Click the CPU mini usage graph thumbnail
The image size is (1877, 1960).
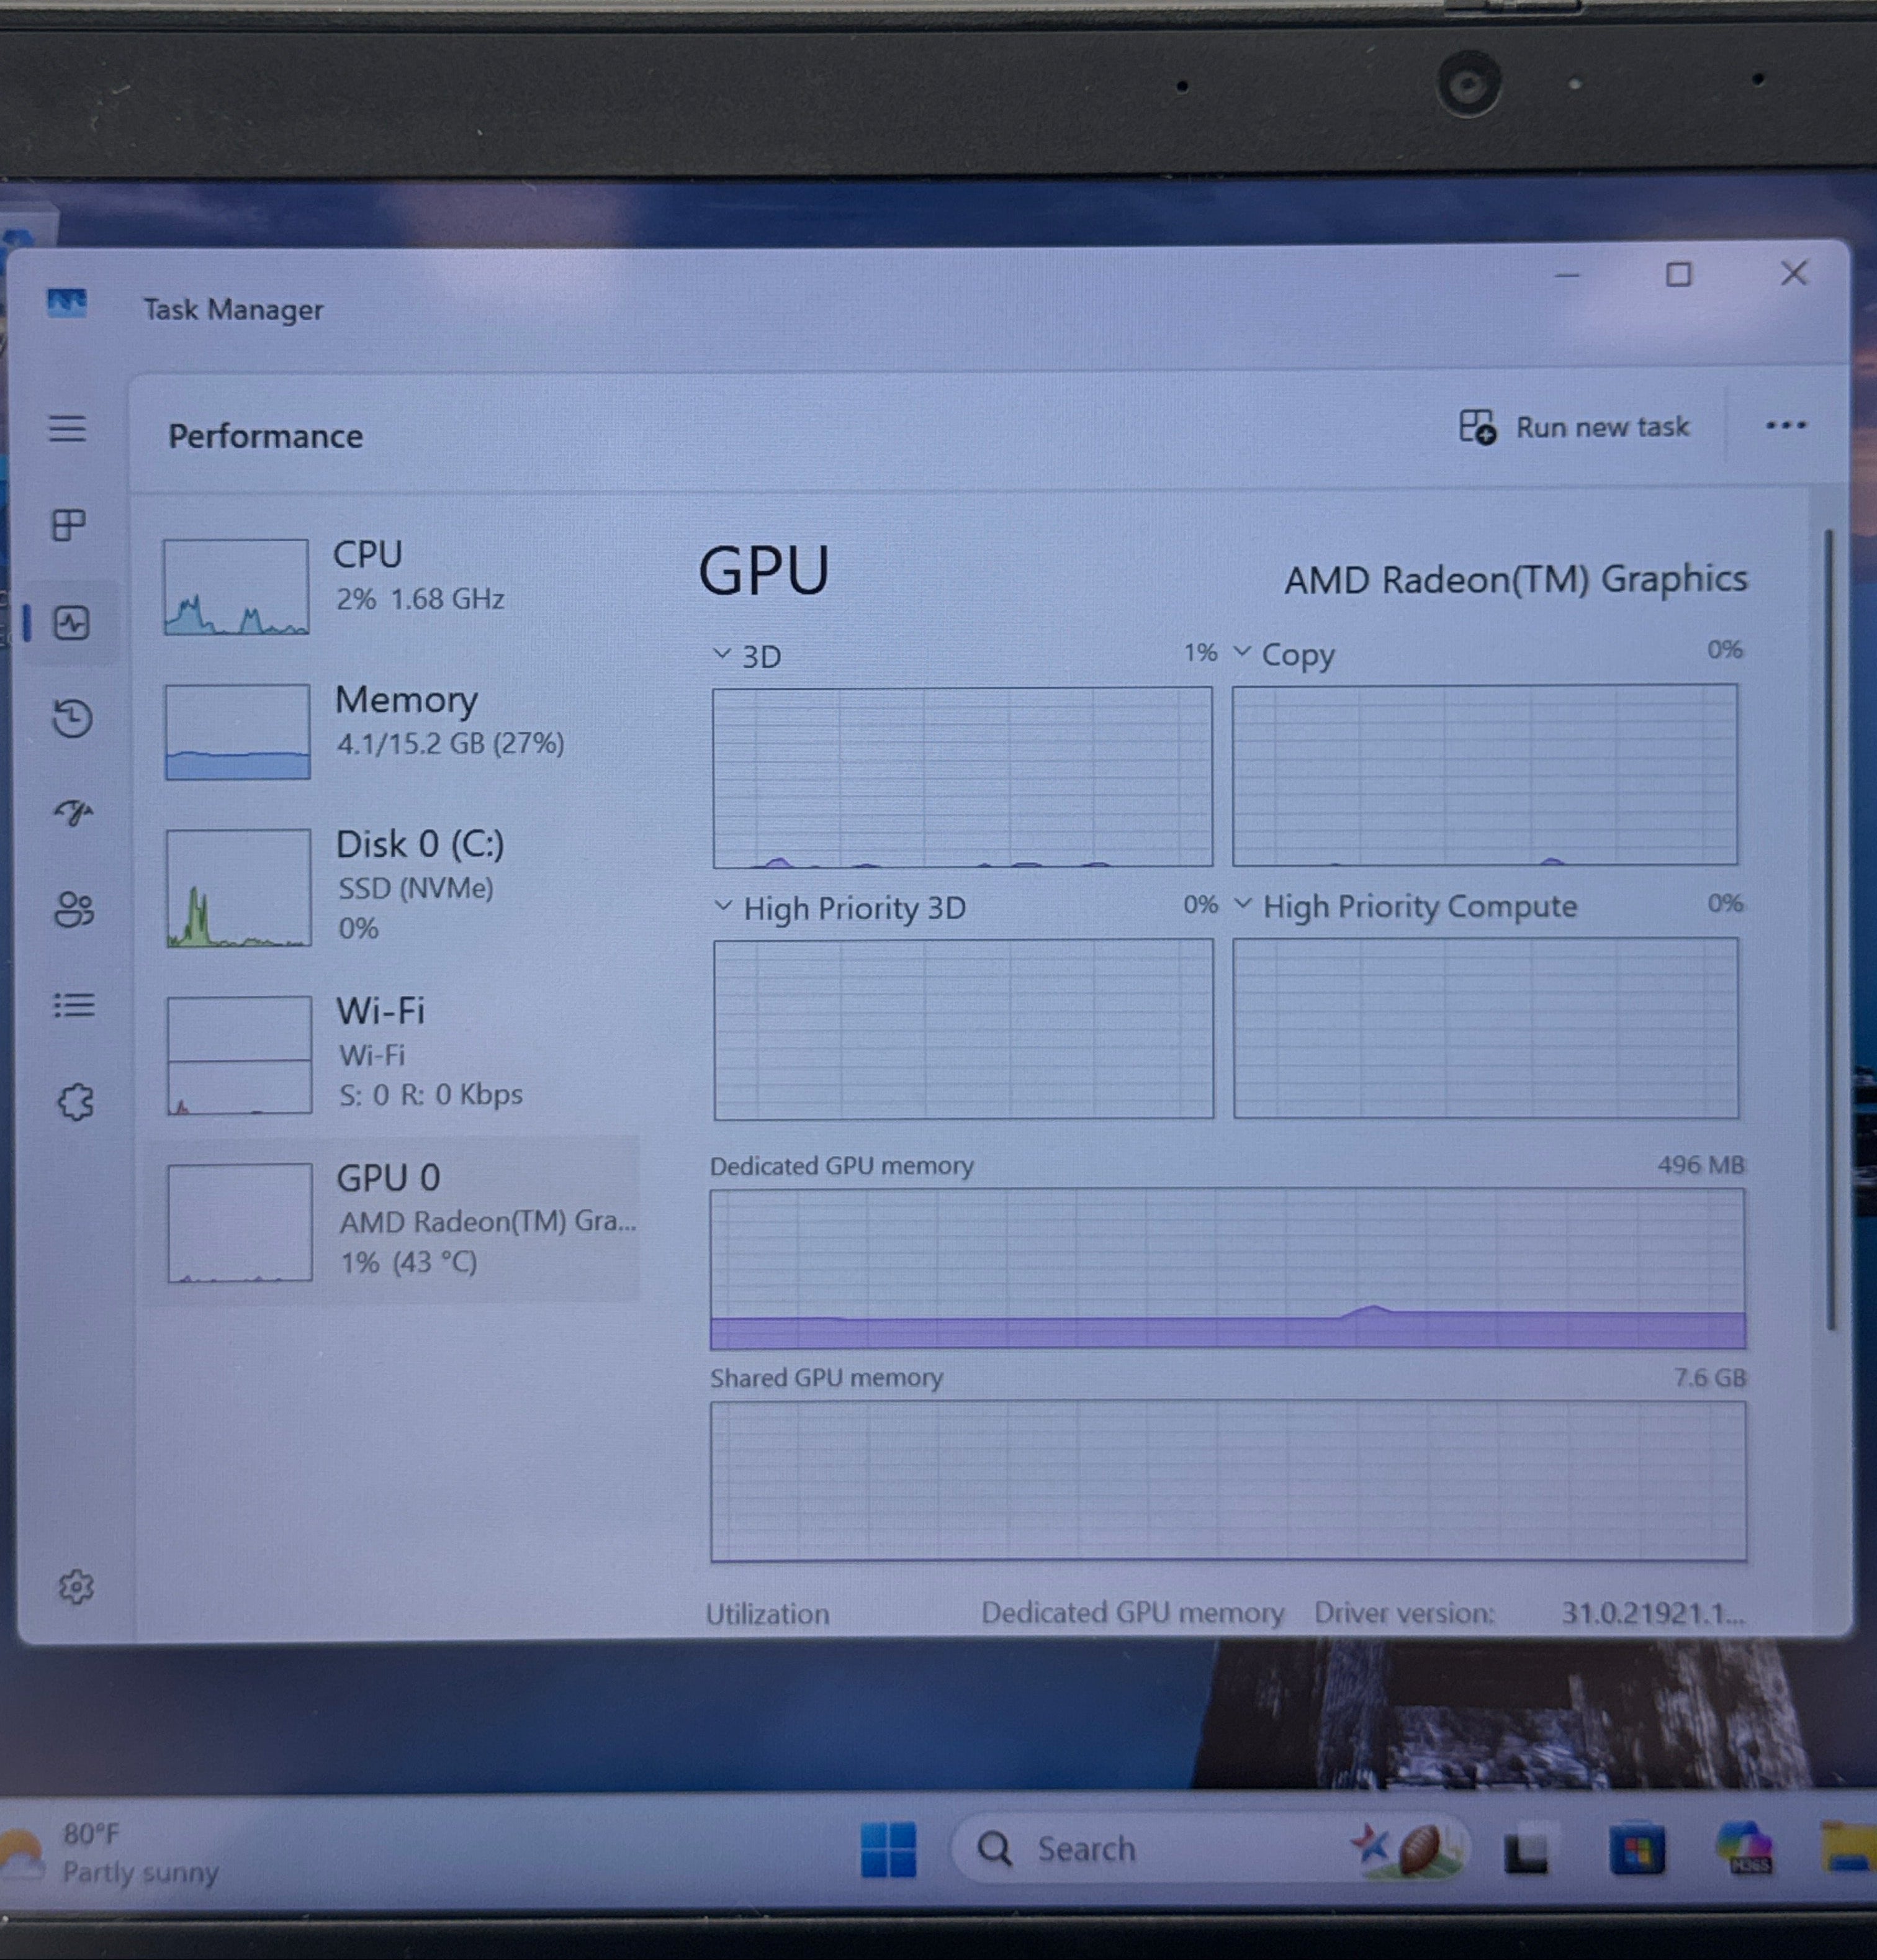[x=236, y=586]
